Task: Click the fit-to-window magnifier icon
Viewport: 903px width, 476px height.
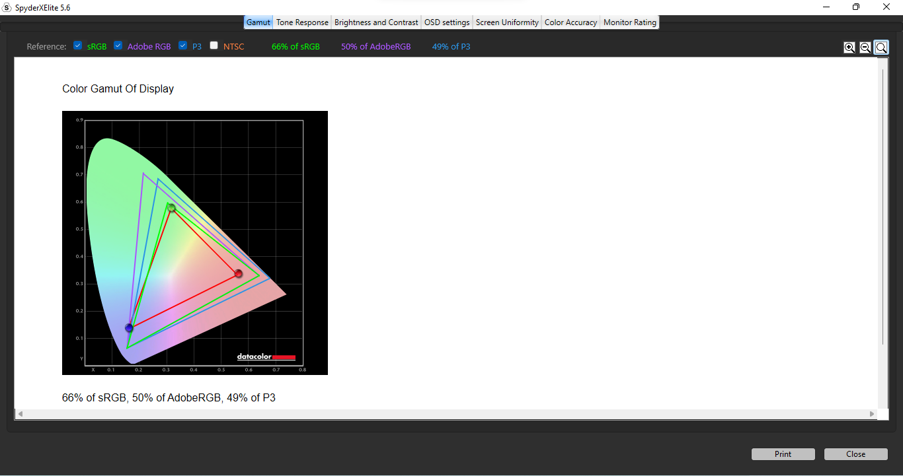Action: [x=881, y=48]
